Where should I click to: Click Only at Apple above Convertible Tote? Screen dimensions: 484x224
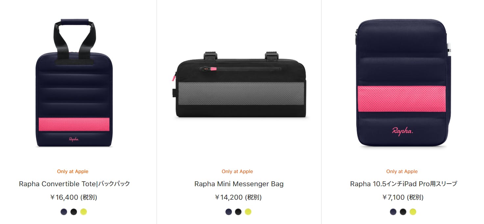point(73,171)
